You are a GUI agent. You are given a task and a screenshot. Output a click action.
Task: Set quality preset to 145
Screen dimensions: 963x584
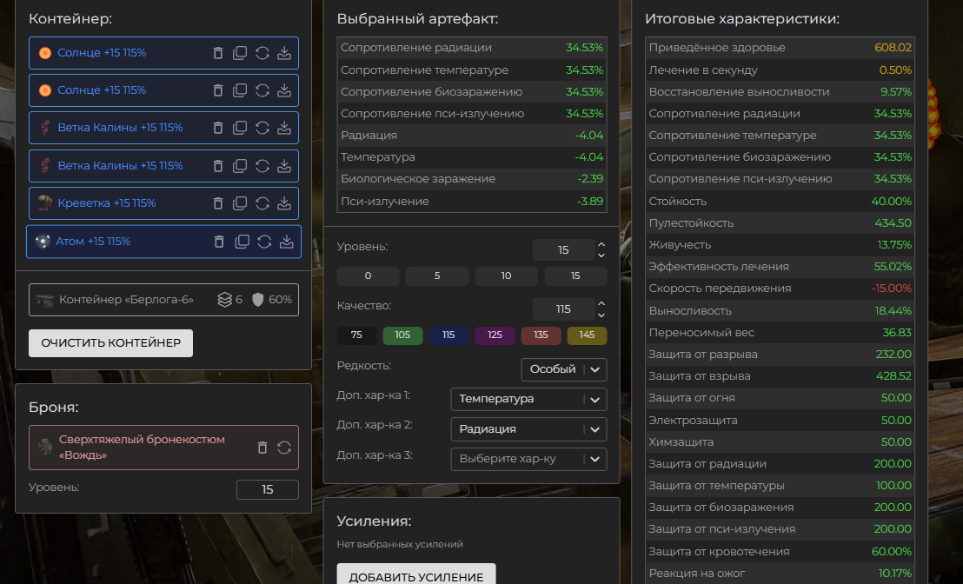tap(587, 335)
